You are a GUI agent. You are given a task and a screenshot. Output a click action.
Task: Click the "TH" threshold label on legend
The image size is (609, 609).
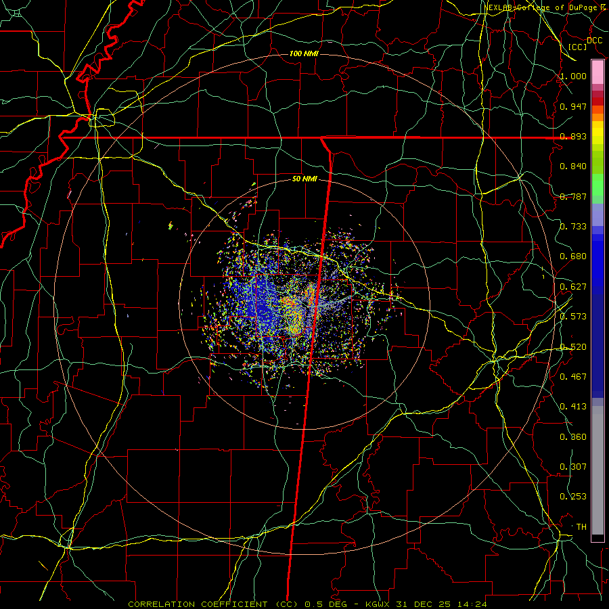(581, 527)
